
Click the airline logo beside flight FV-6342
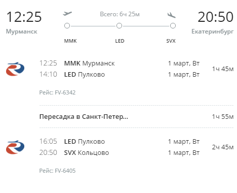click(x=15, y=69)
